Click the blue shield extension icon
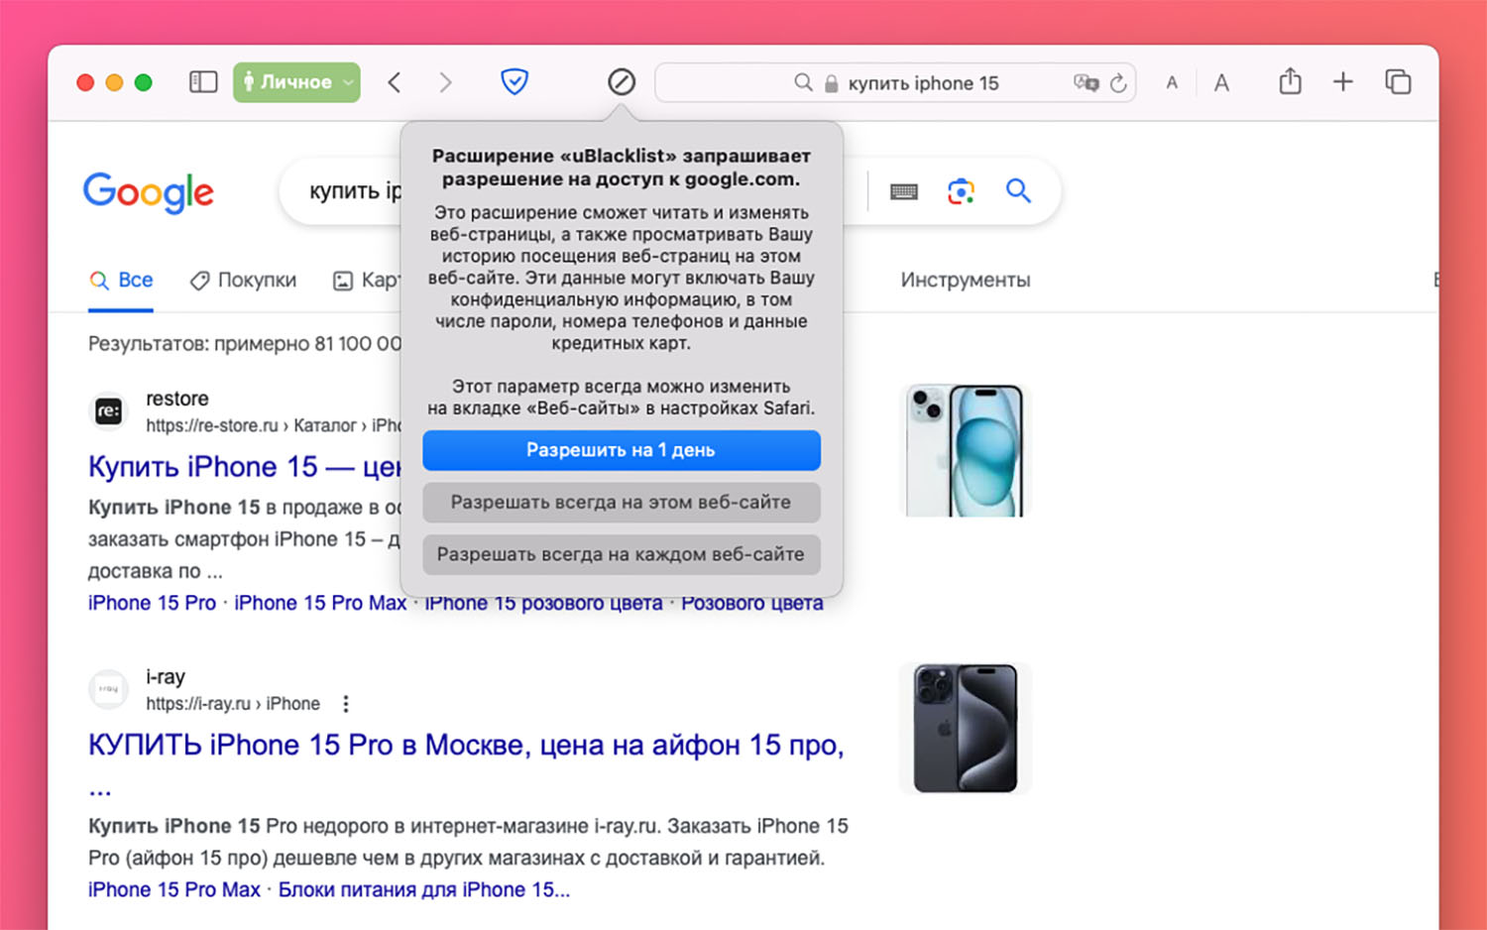 pos(514,81)
